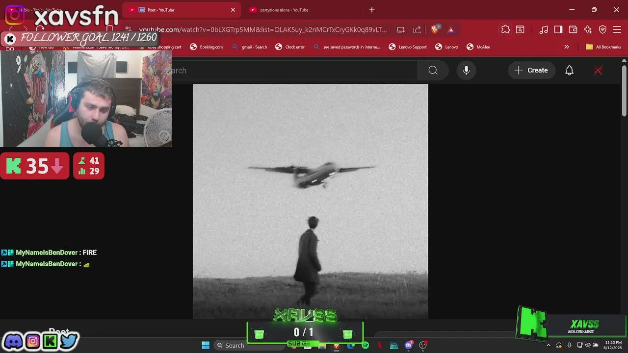Open Netflix from the taskbar
This screenshot has height=353, width=628.
coord(380,345)
